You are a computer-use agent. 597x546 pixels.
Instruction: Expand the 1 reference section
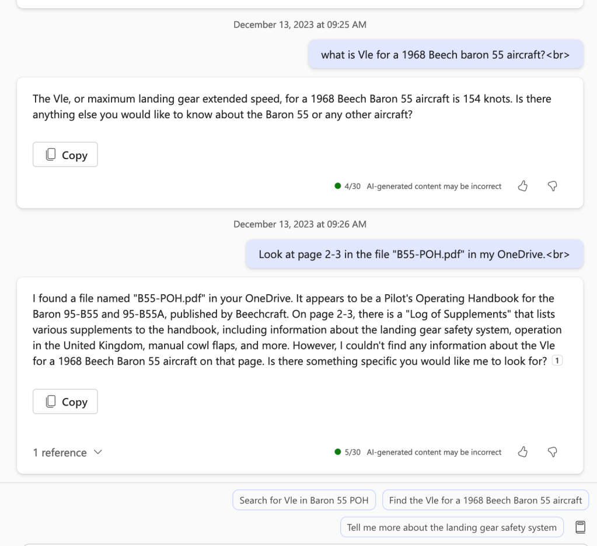[67, 453]
